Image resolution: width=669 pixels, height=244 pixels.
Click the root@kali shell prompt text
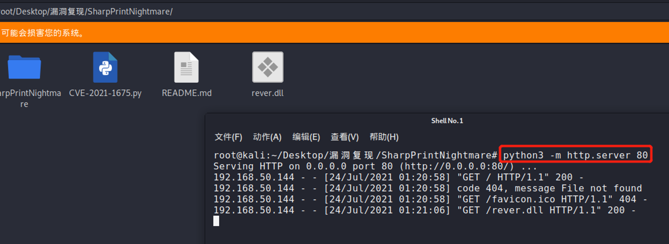[356, 155]
